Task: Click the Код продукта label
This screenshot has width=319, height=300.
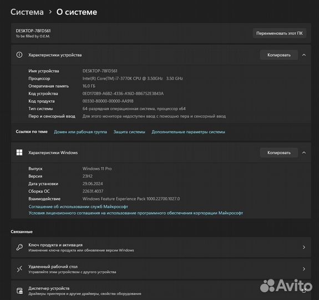Action: coord(42,101)
